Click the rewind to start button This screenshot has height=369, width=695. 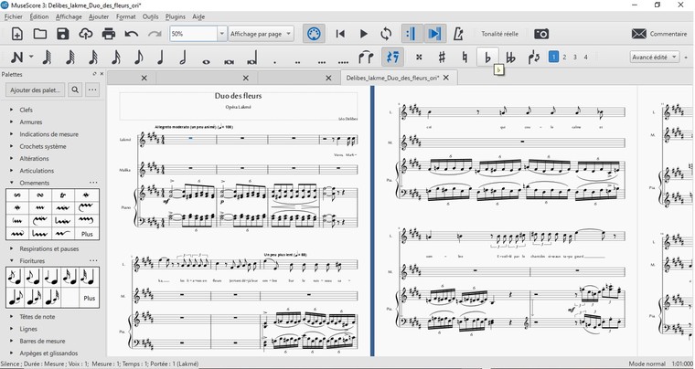340,34
